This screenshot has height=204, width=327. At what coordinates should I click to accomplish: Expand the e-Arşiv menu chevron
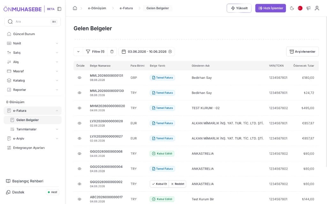coord(57,138)
